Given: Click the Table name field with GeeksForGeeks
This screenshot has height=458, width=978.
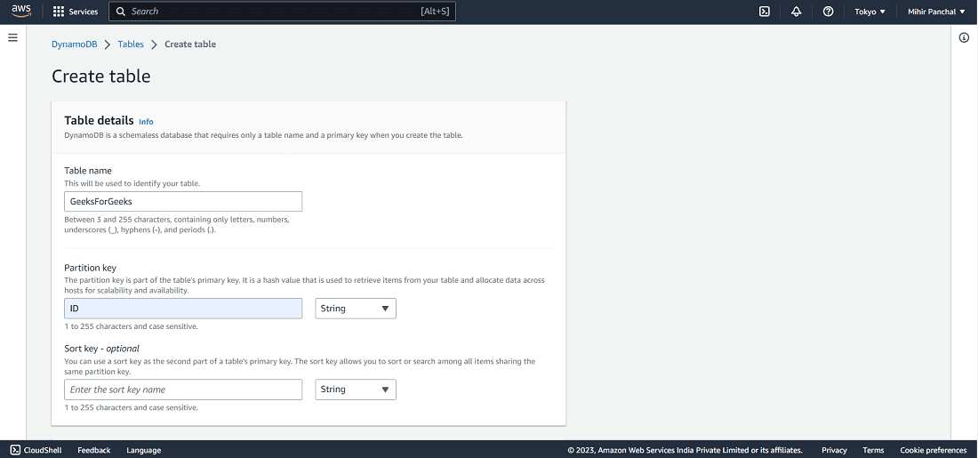Looking at the screenshot, I should point(183,202).
